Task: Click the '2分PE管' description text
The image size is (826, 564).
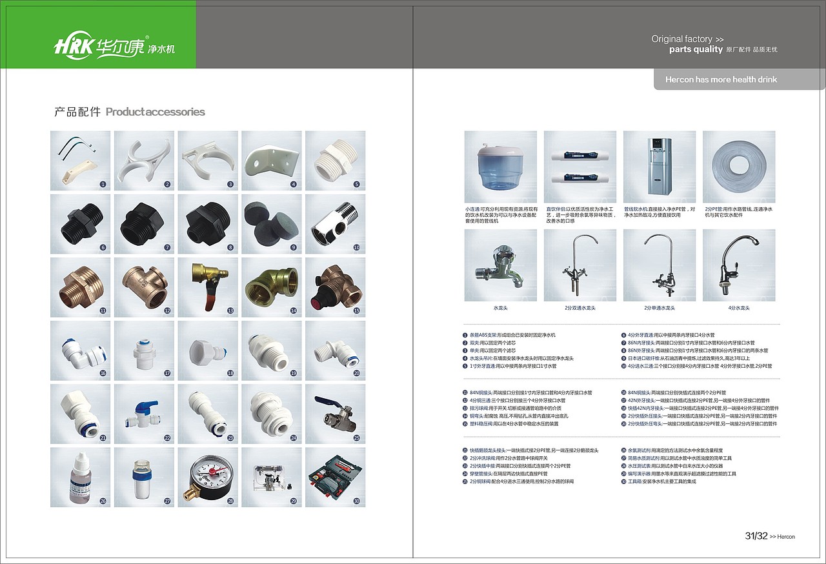Action: 738,212
